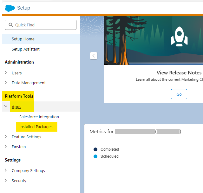This screenshot has width=203, height=193.
Task: Click the Salesforce cloud logo
Action: [x=10, y=8]
